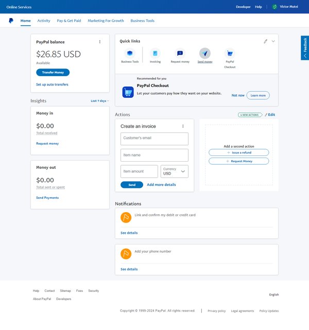The image size is (309, 330).
Task: Click the footer Fees link
Action: (x=79, y=291)
